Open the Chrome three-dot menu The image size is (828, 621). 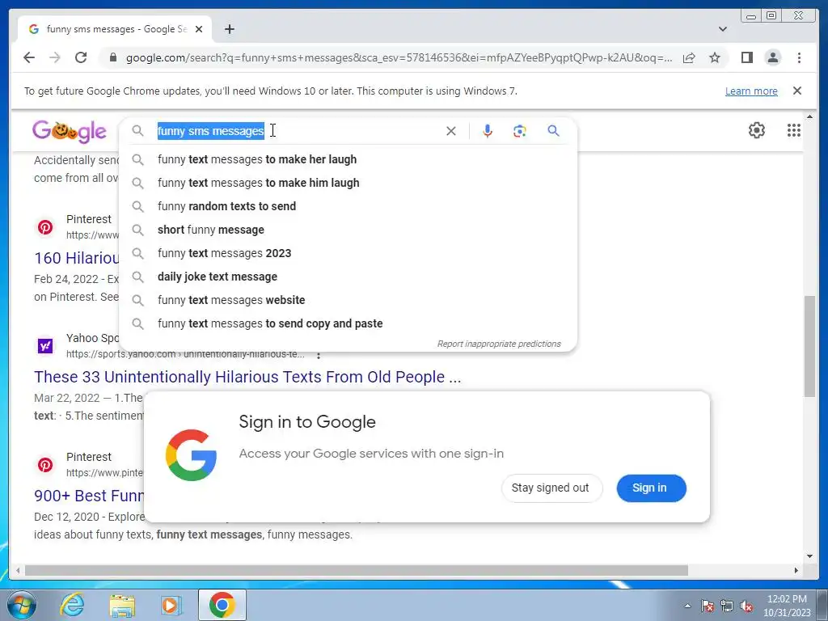[x=799, y=57]
